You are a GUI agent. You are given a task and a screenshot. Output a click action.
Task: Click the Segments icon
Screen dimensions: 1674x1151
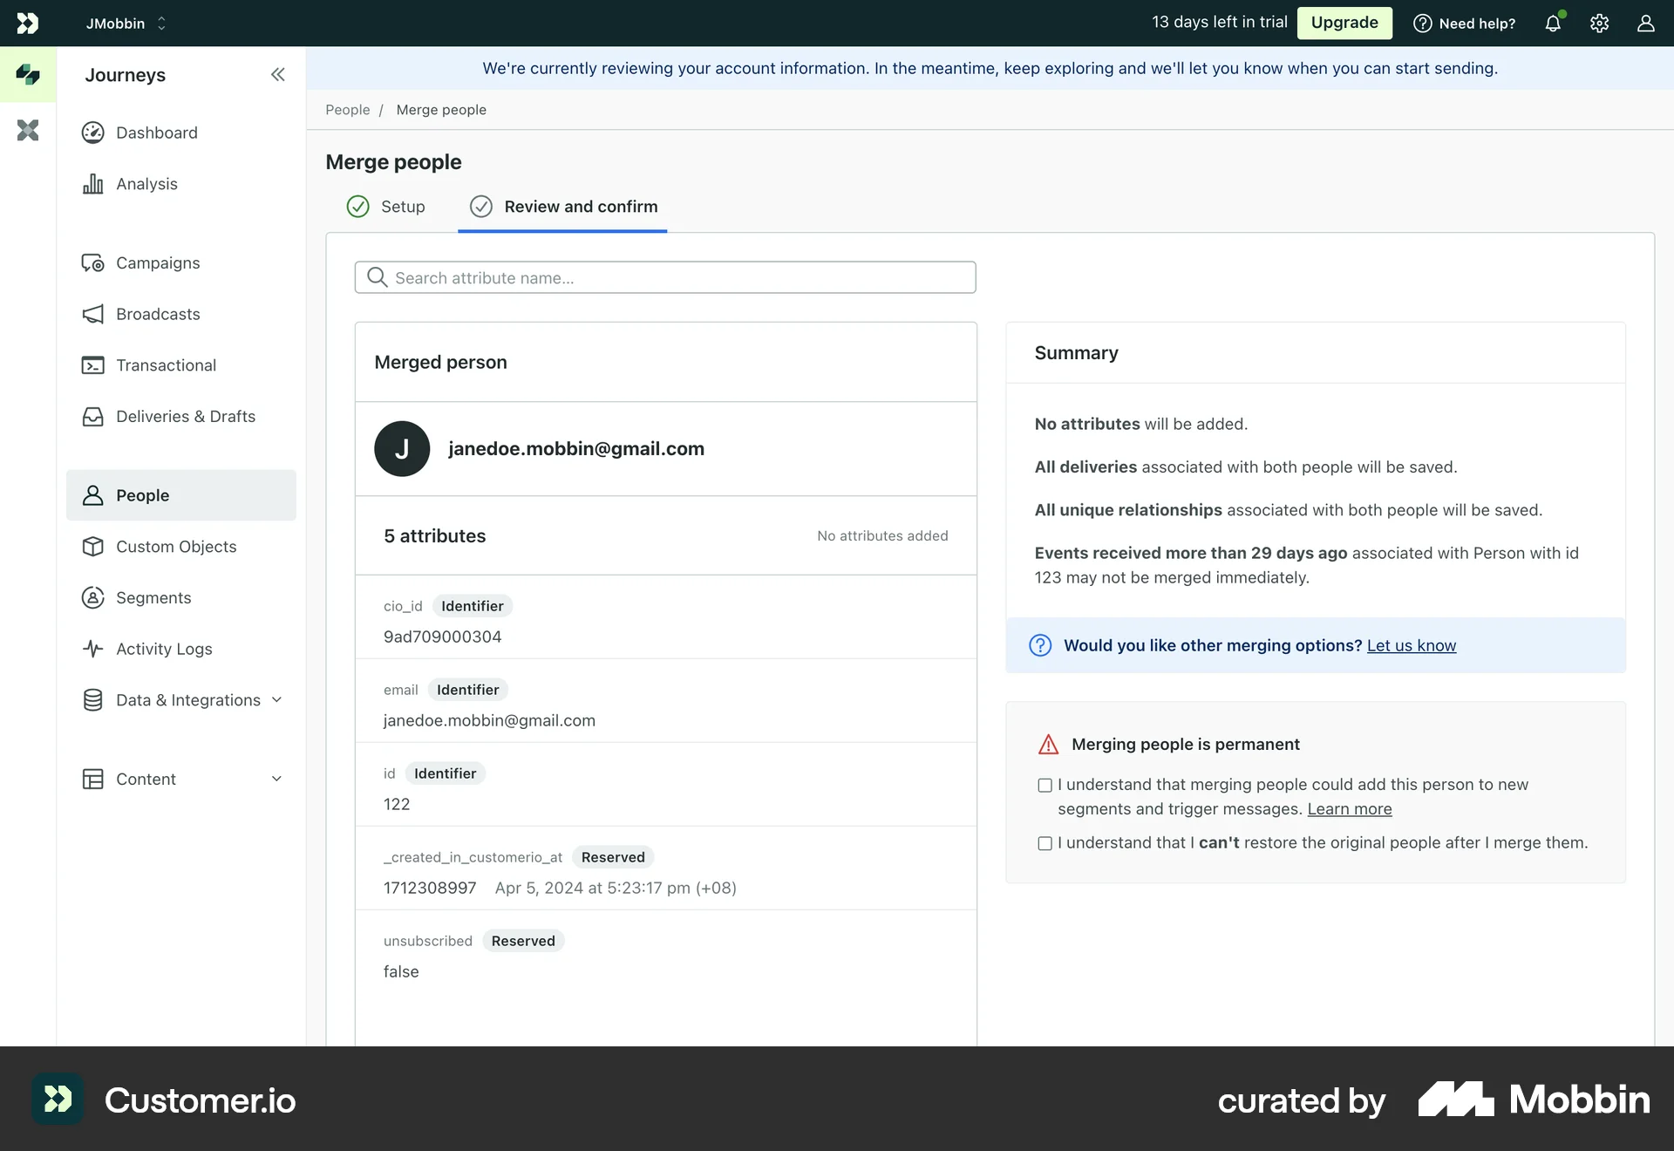pyautogui.click(x=93, y=597)
